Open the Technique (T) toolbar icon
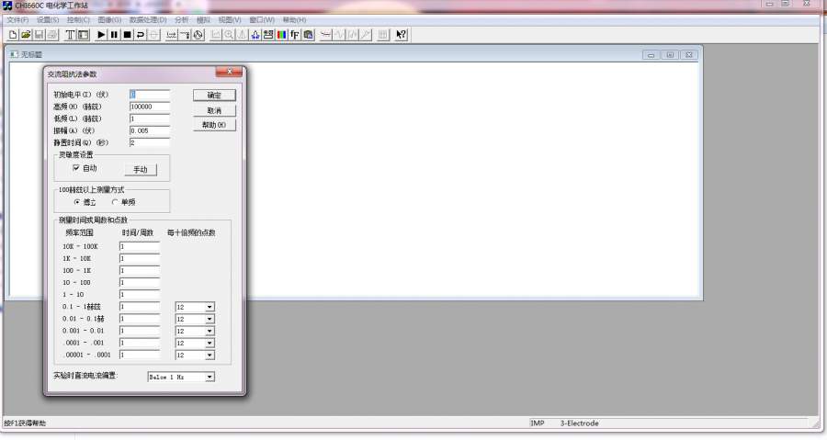 [70, 35]
